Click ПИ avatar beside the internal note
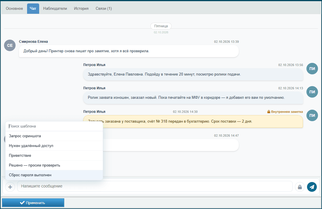 312,115
